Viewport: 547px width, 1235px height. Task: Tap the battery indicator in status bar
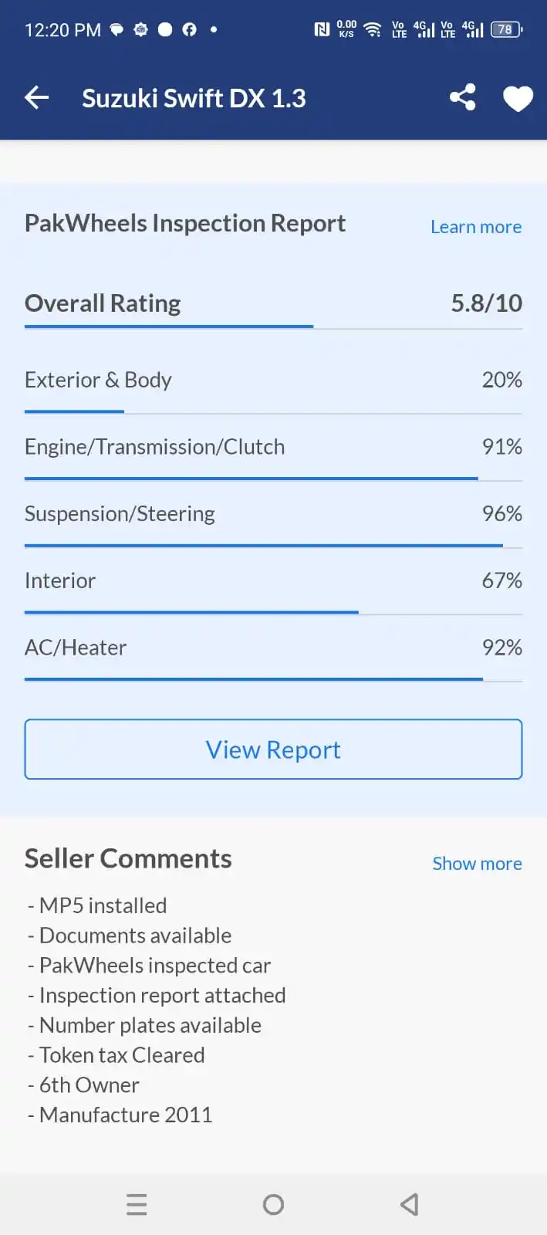(x=506, y=30)
